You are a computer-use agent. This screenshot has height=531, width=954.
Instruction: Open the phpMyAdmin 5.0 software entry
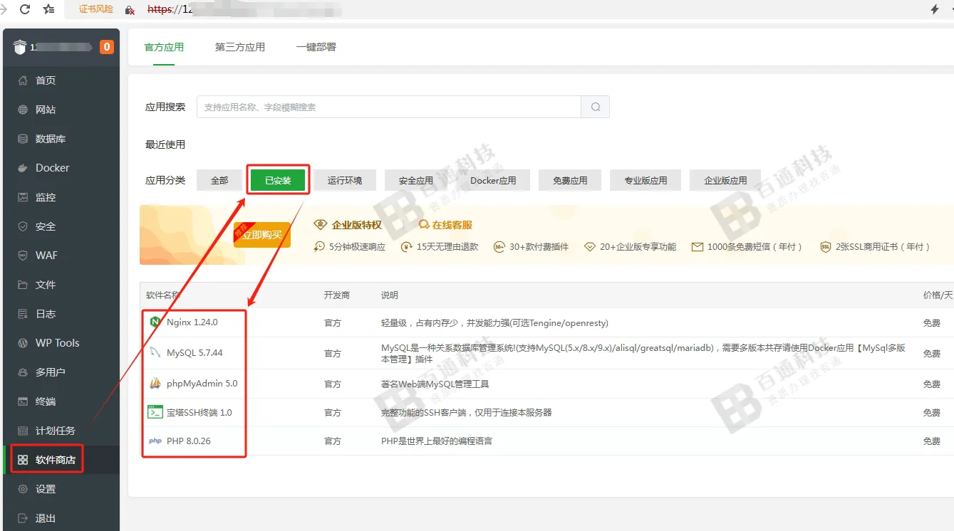pos(202,384)
